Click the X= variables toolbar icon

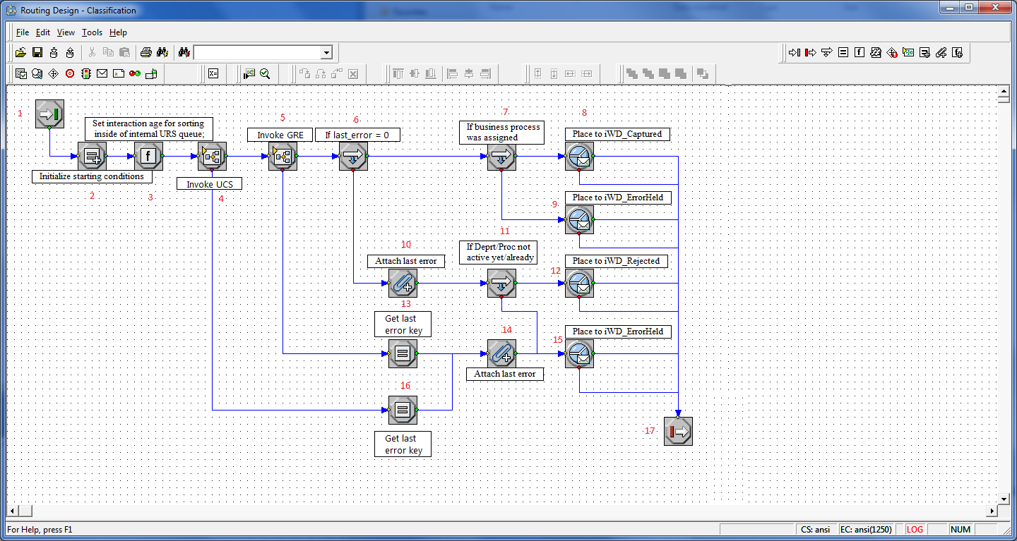[x=213, y=73]
